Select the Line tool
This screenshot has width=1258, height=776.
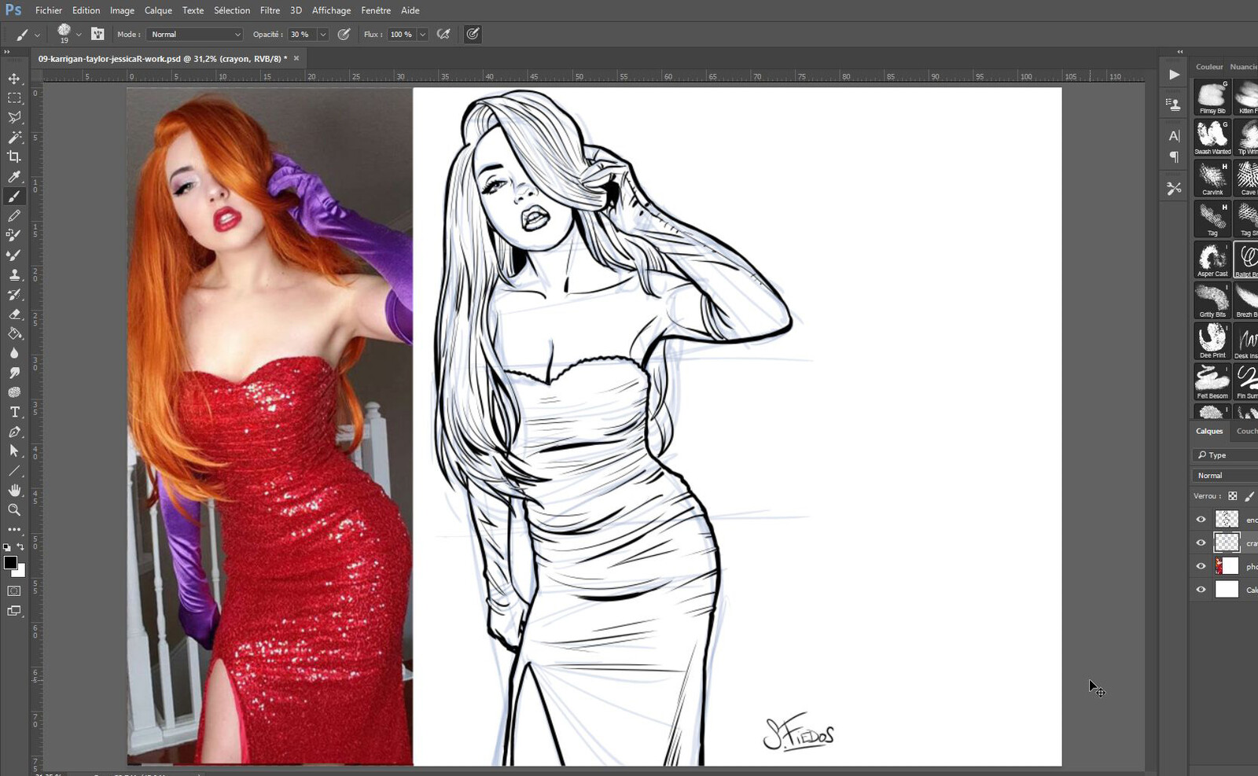(14, 471)
